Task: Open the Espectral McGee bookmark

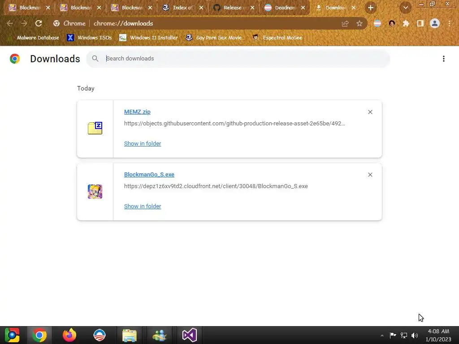Action: (277, 38)
